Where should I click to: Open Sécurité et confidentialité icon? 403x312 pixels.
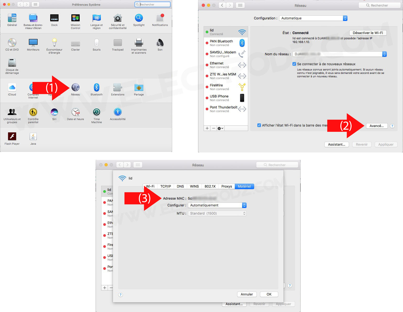pos(118,18)
